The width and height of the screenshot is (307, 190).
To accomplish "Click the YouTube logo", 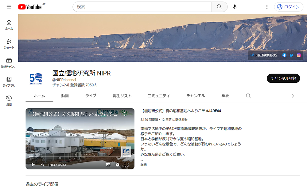I will pos(30,7).
